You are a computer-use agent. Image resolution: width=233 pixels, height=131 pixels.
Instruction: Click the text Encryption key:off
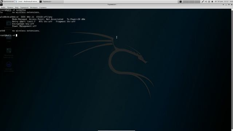click(x=23, y=24)
